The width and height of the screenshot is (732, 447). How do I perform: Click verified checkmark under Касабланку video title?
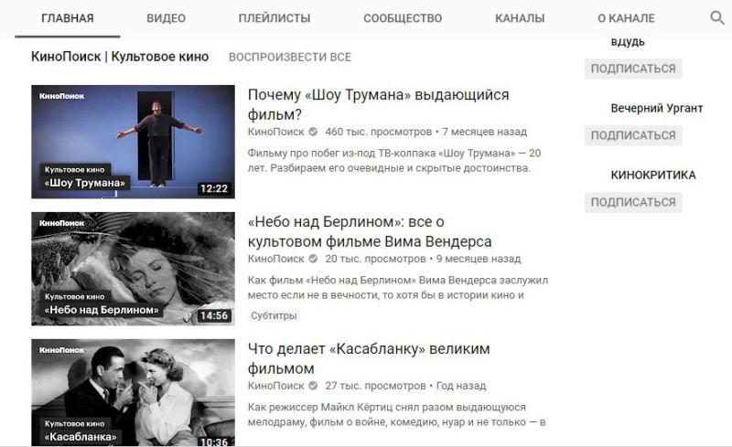click(x=313, y=386)
